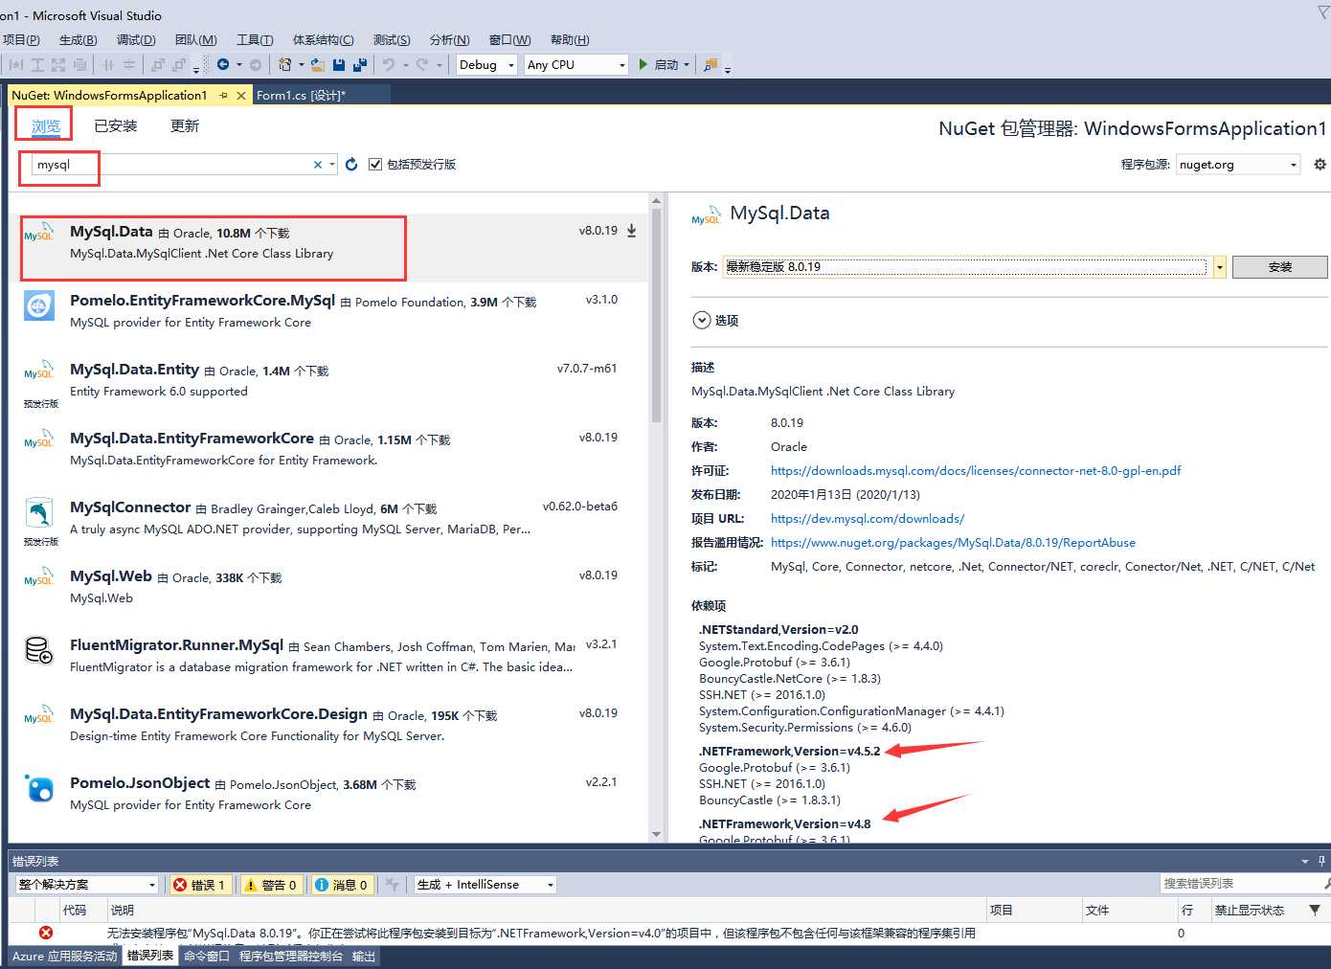Open the Tools menu
Screen dimensions: 1331x969
(255, 40)
